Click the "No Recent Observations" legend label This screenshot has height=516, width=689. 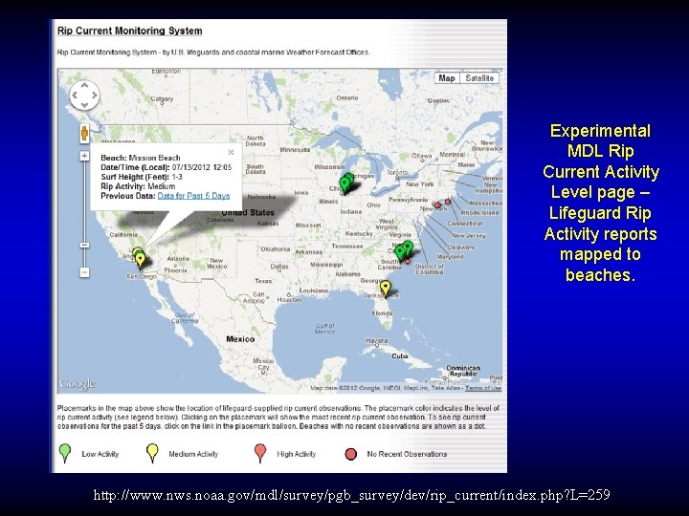[x=407, y=454]
